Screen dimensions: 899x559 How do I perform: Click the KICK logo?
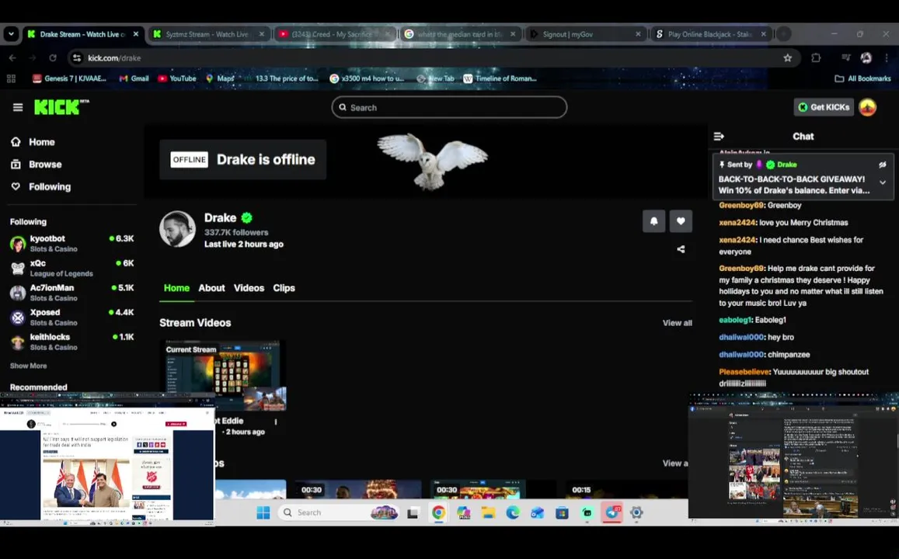[61, 107]
